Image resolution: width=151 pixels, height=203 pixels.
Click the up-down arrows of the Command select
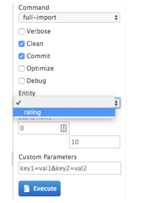tap(116, 18)
